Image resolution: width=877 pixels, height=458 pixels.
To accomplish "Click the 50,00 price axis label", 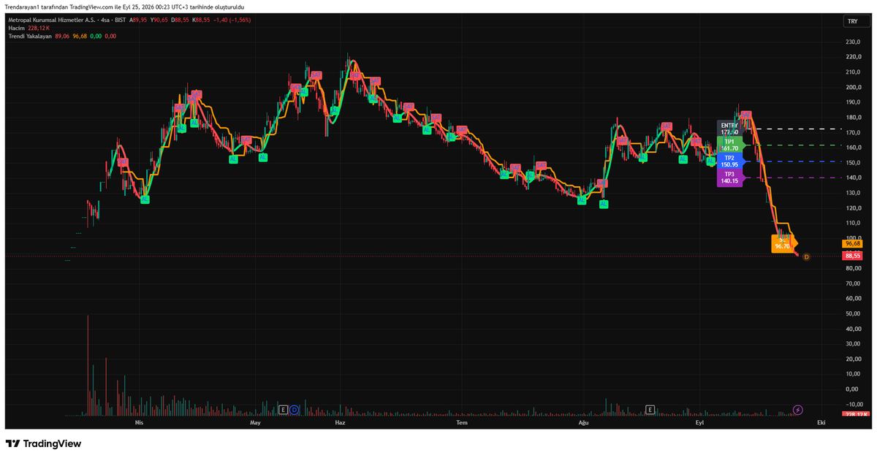I will click(852, 313).
